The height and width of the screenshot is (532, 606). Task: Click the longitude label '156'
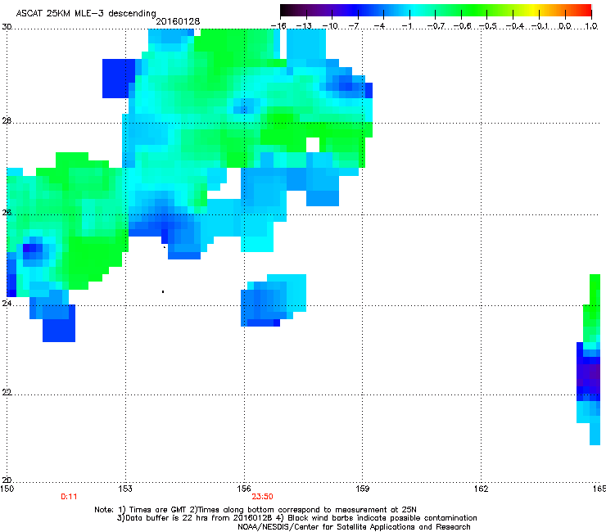coord(244,489)
